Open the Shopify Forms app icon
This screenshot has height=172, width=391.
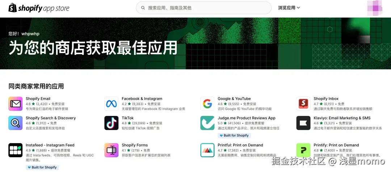pos(111,150)
